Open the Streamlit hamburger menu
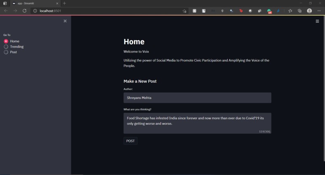 pos(317,21)
